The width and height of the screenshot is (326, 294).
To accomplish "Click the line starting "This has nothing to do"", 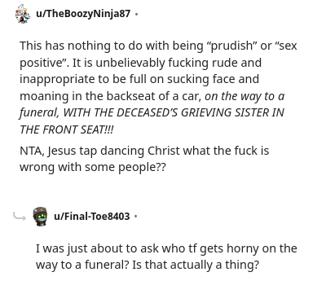I will pyautogui.click(x=158, y=46).
